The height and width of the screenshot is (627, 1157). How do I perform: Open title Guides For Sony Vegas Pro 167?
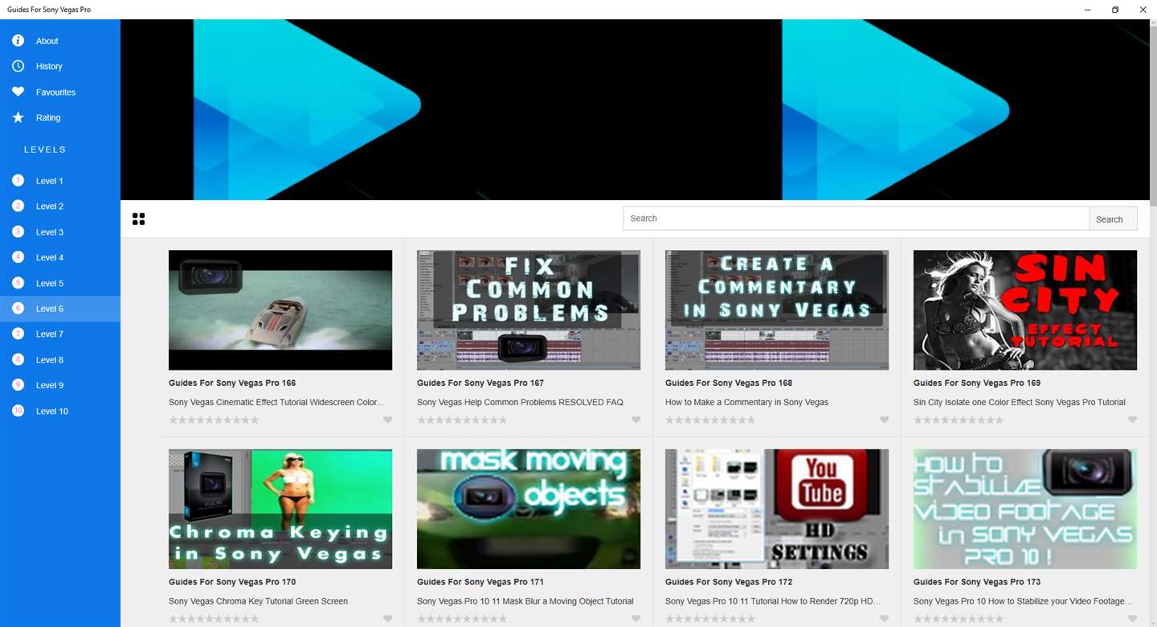pos(480,383)
